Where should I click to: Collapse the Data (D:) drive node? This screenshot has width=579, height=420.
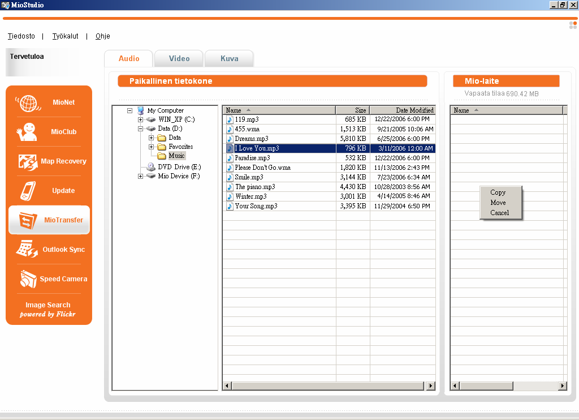pyautogui.click(x=140, y=129)
